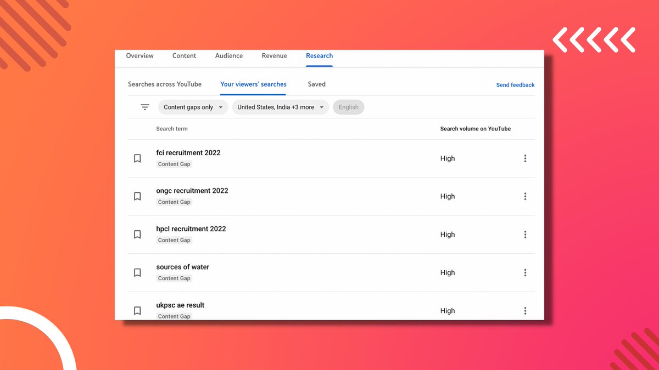Image resolution: width=659 pixels, height=370 pixels.
Task: Expand the Content gaps only dropdown
Action: coord(193,107)
